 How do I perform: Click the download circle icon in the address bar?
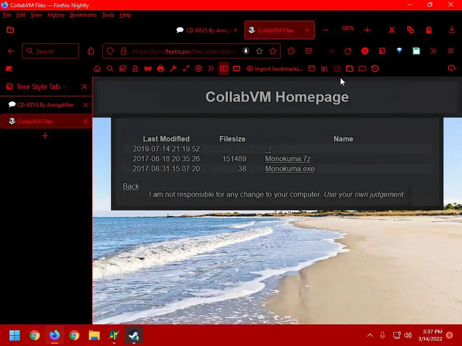[246, 51]
